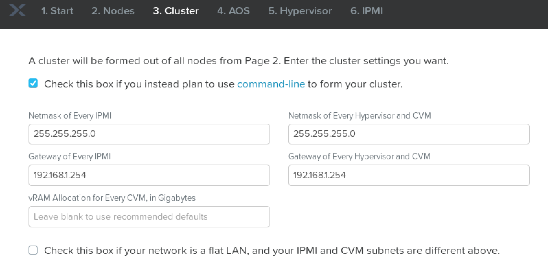Click 'Netmask of Every Hypervisor and CVM' label text

(x=360, y=116)
